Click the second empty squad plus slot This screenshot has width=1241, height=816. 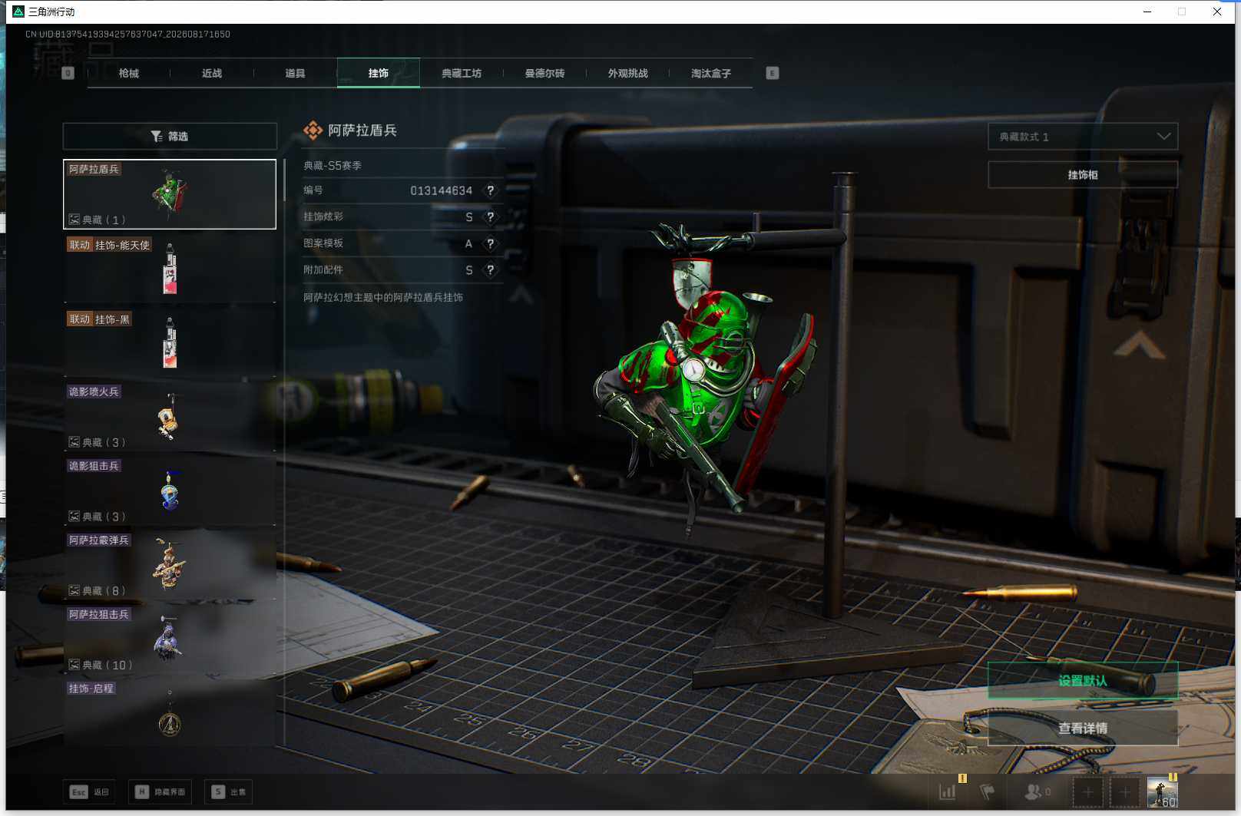click(1124, 791)
